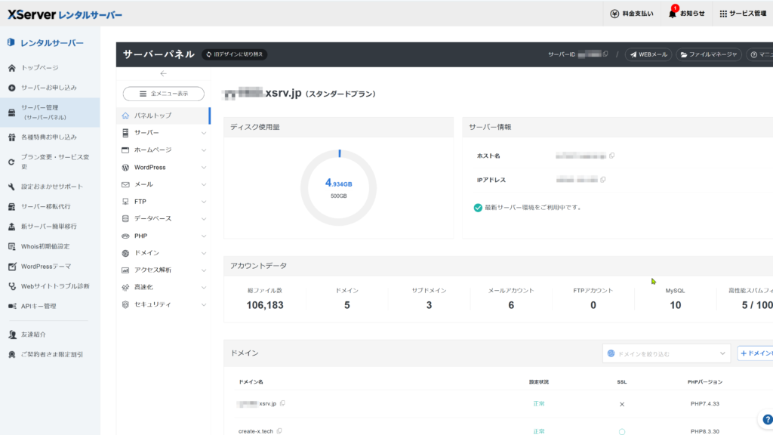Viewport: 773px width, 435px height.
Task: Copy the IP address value
Action: [x=603, y=180]
